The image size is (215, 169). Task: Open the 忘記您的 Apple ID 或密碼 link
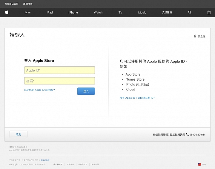39,90
